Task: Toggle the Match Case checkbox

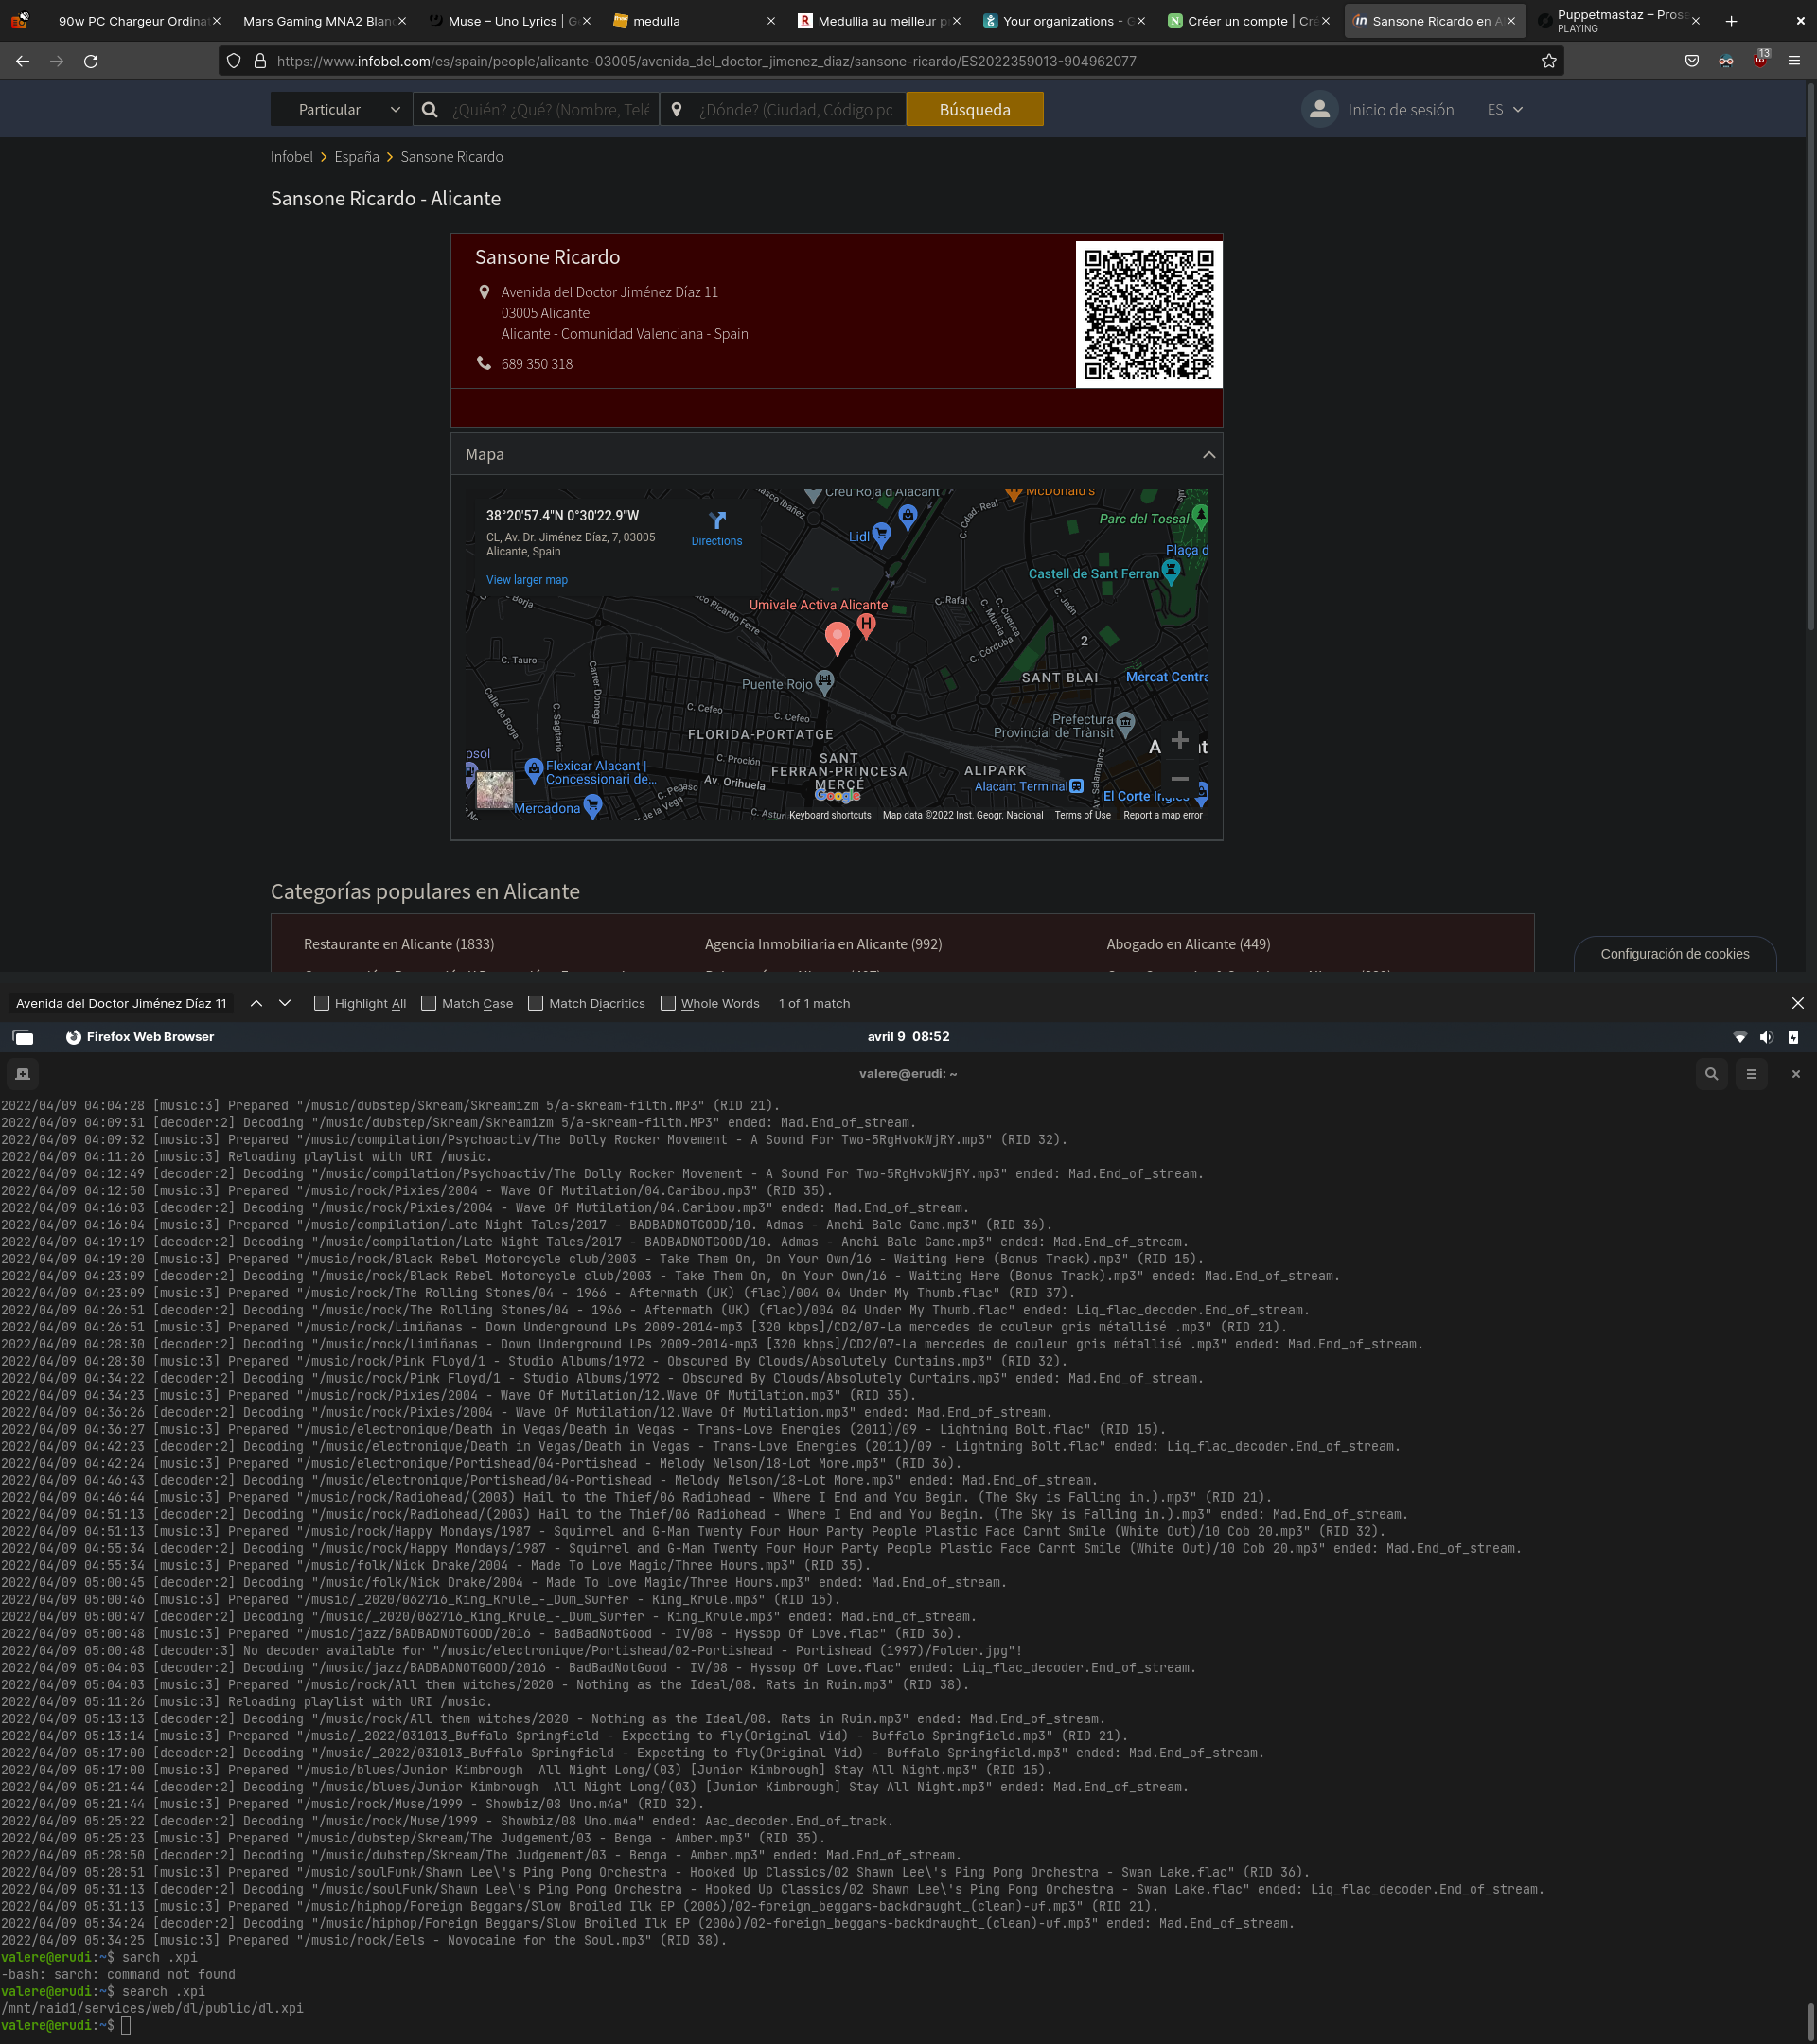Action: click(x=429, y=1003)
